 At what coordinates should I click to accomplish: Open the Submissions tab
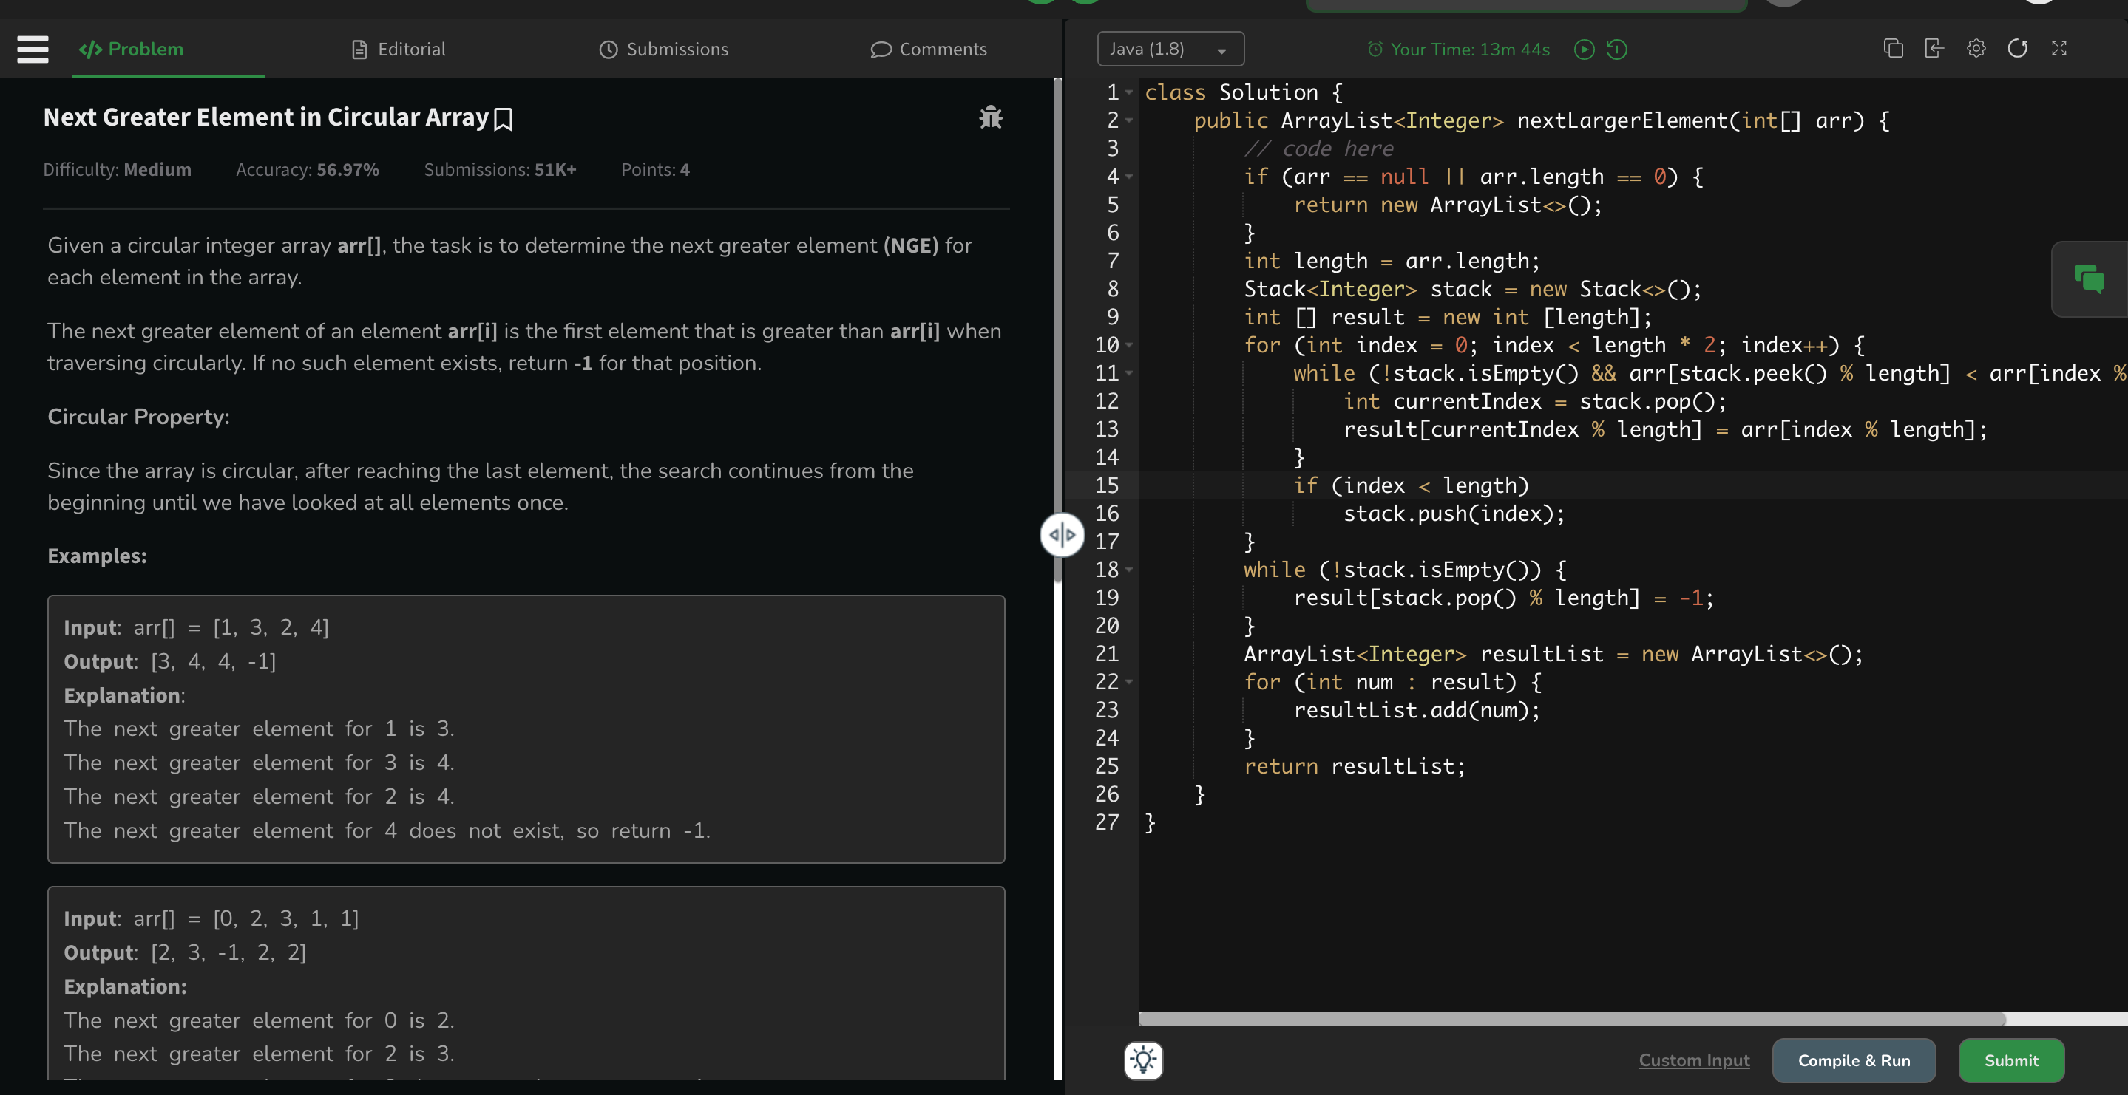click(x=663, y=50)
